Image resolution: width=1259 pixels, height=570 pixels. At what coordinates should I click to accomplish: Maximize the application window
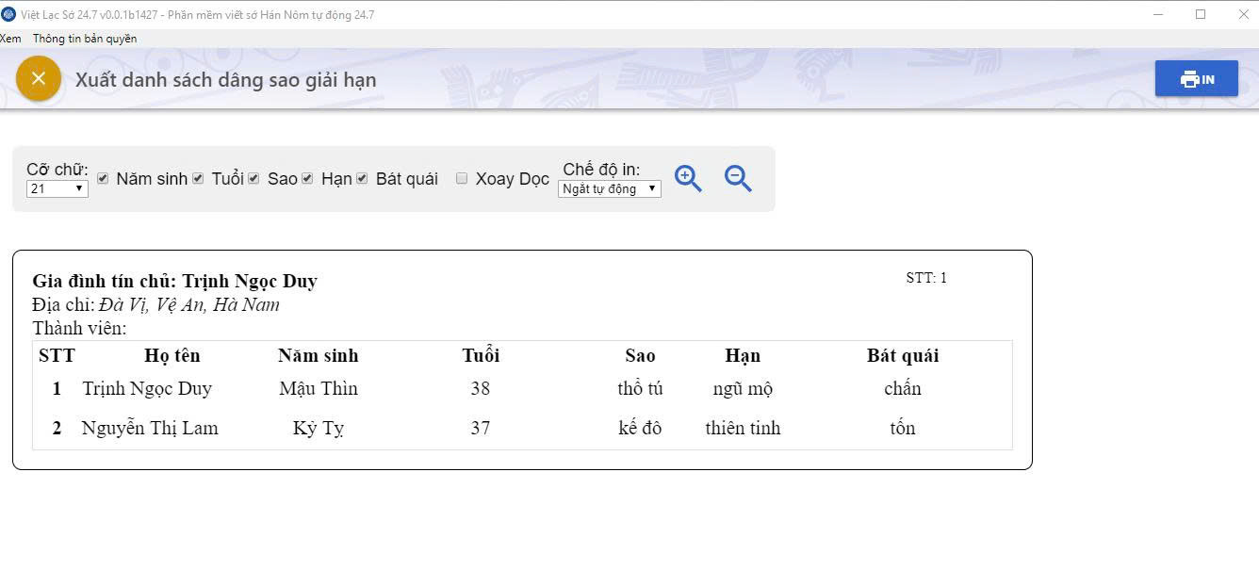point(1201,14)
